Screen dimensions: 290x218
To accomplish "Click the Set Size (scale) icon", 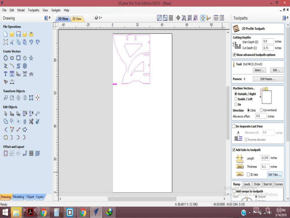I will [12, 98].
